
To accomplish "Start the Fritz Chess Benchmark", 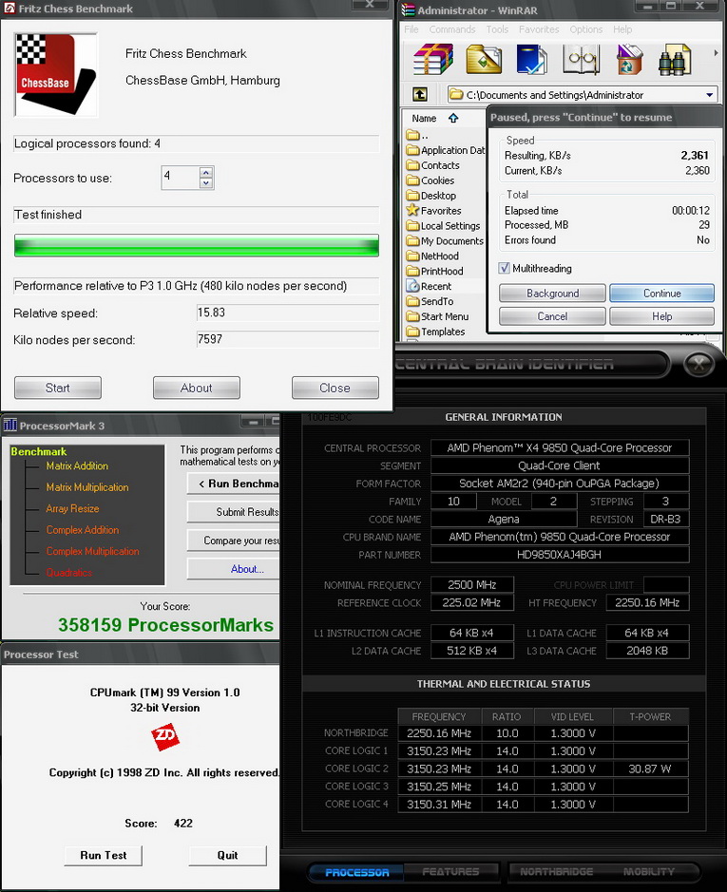I will pos(58,388).
